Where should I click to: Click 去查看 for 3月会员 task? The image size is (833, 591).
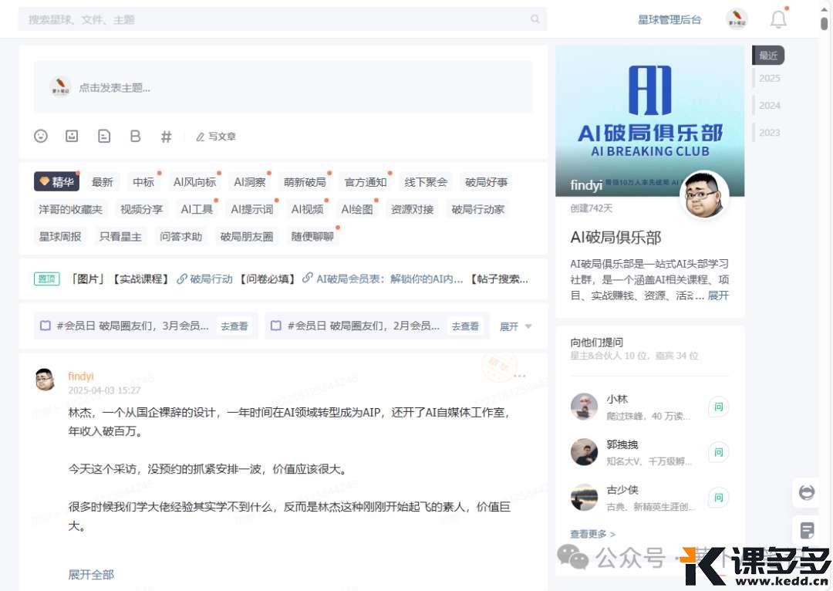click(x=234, y=326)
